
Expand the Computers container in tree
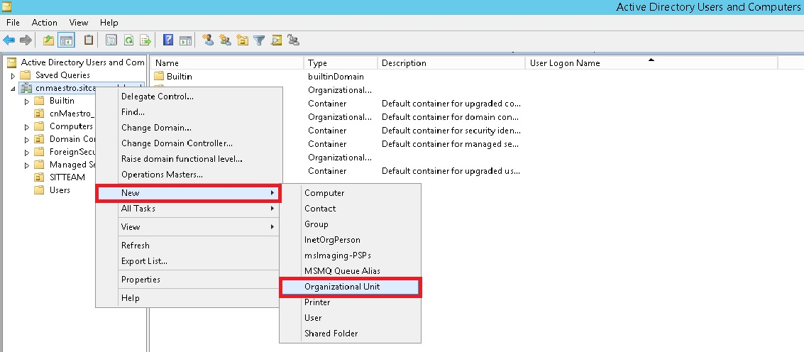click(x=27, y=126)
